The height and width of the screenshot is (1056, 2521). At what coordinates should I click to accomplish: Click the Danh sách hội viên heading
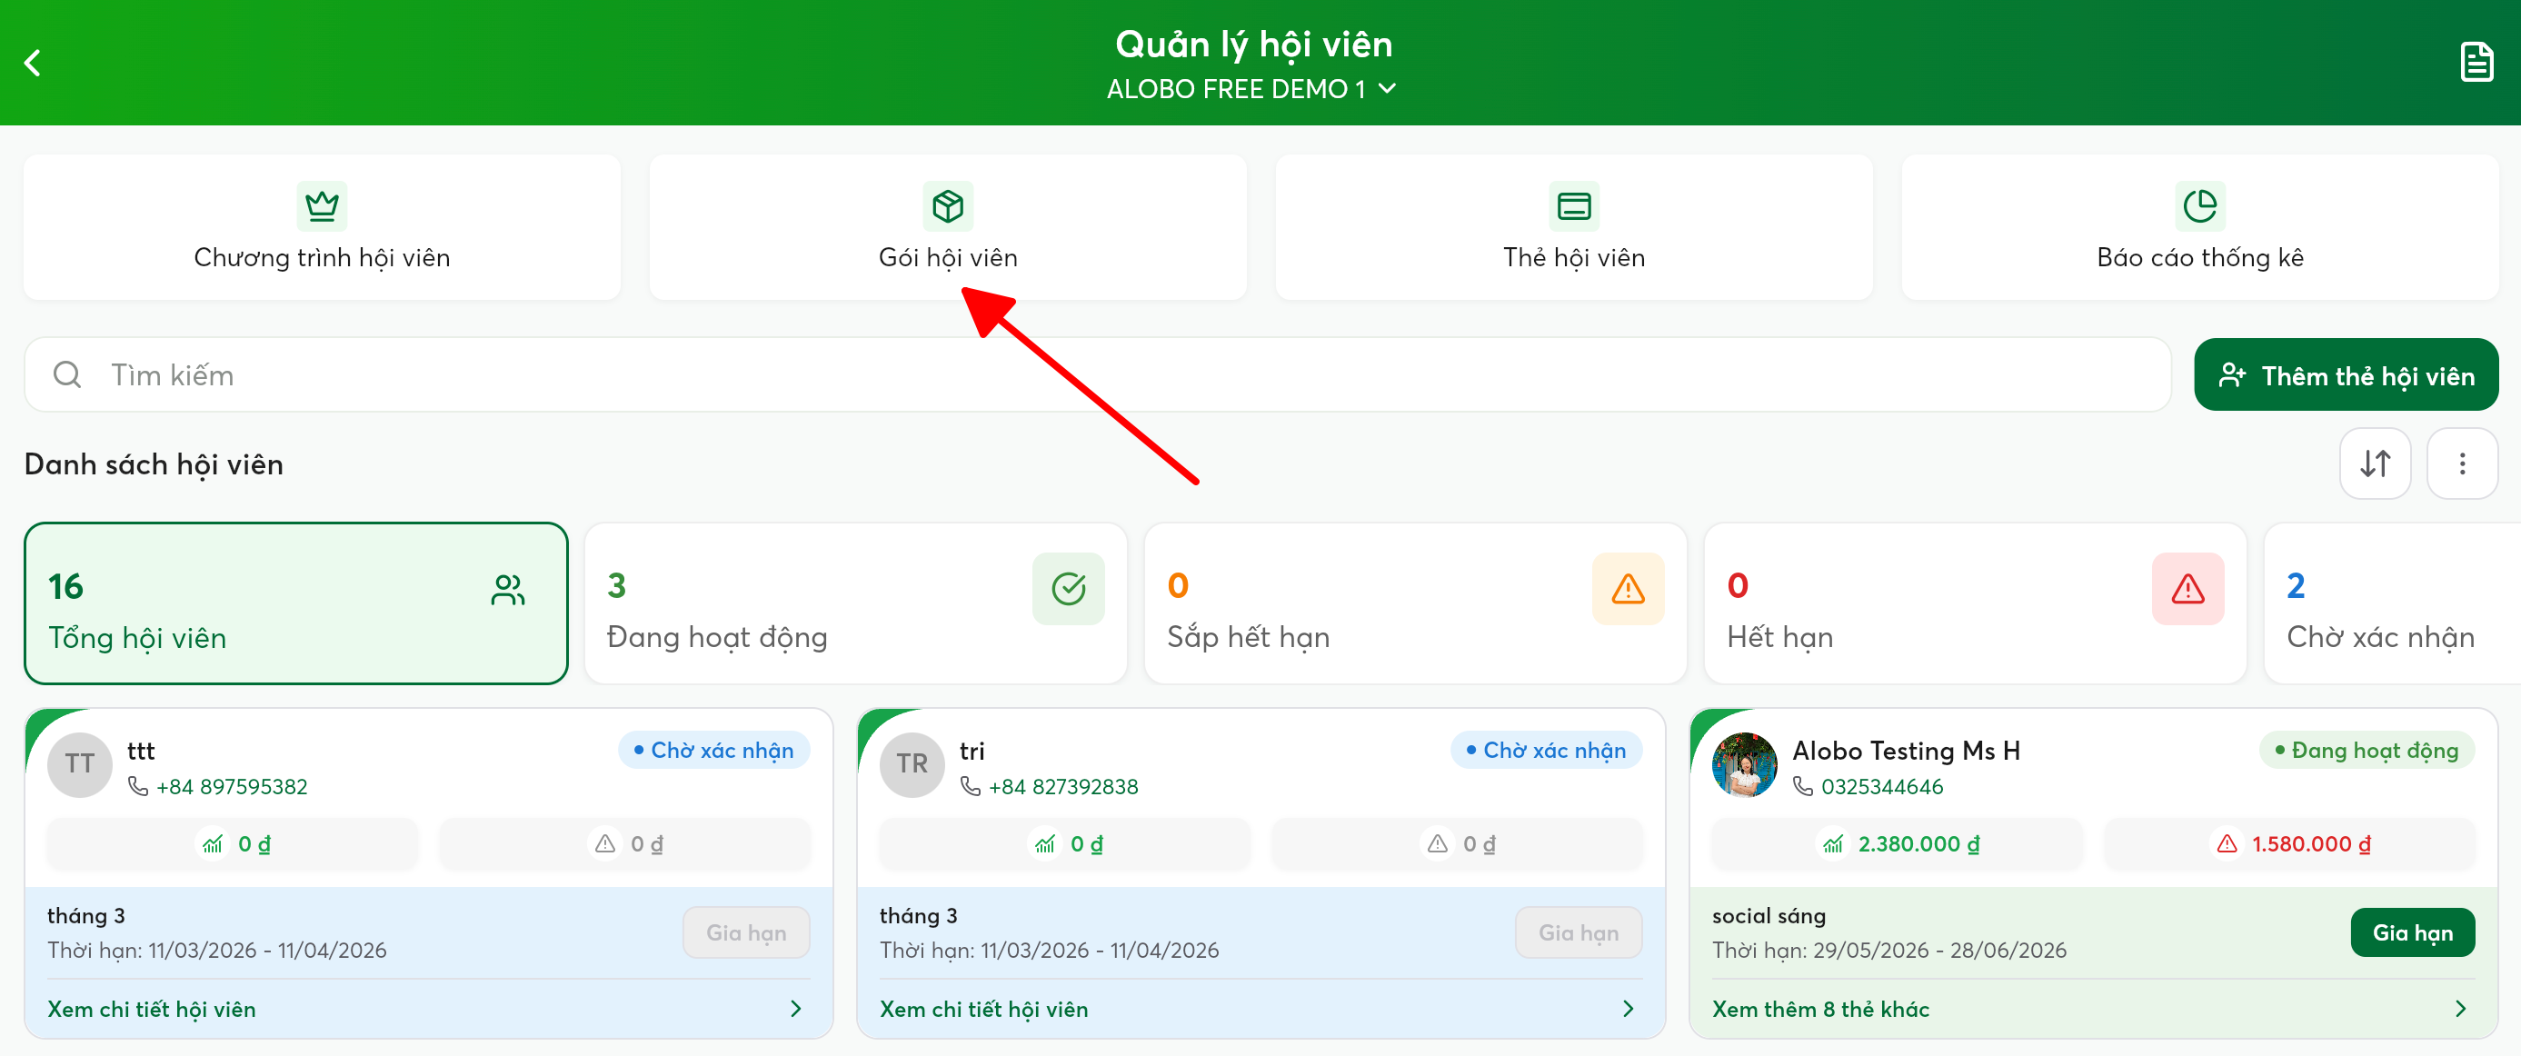click(154, 463)
